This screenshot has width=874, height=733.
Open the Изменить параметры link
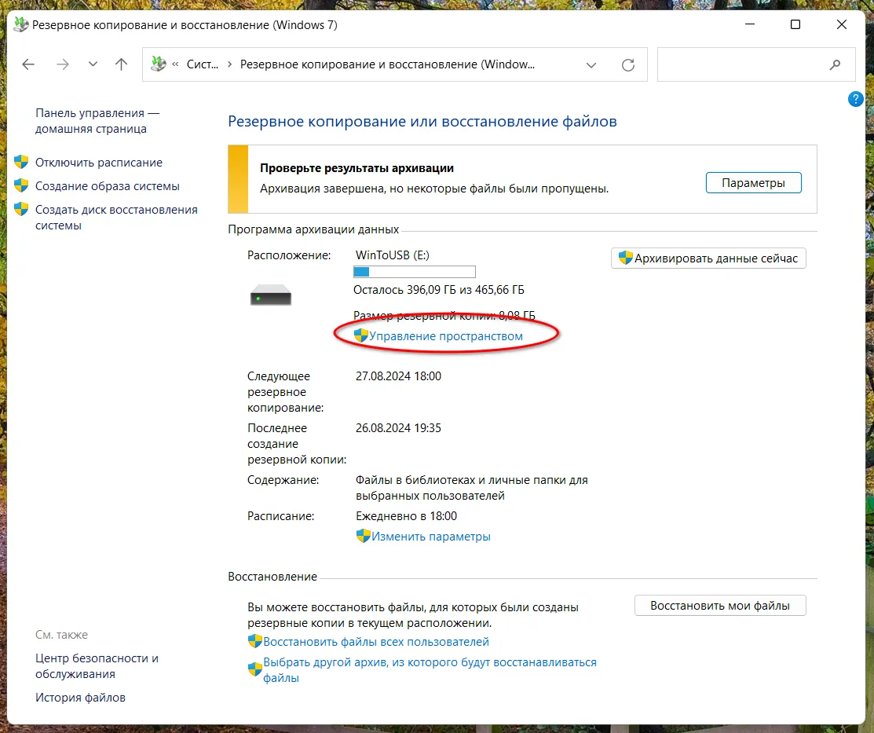tap(431, 537)
